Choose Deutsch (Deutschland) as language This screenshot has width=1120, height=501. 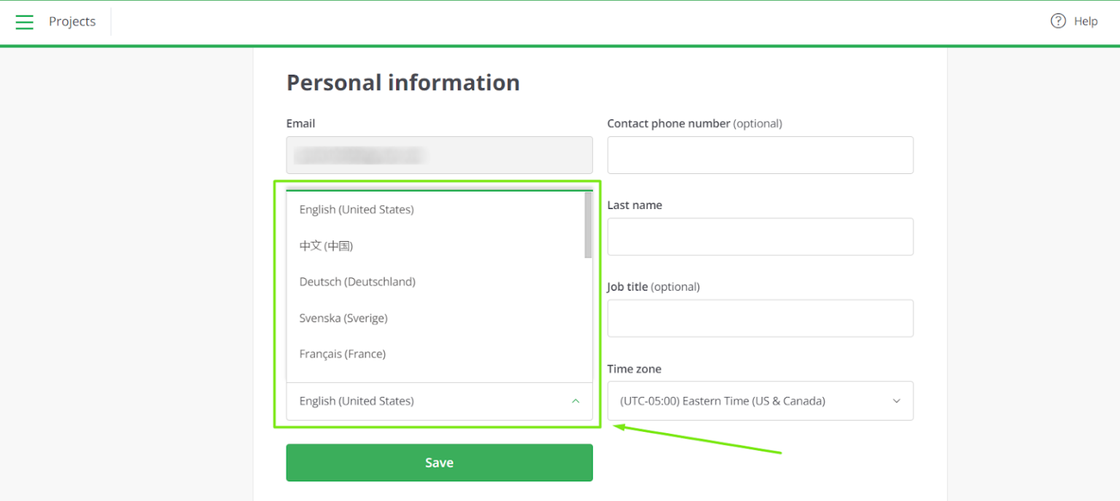tap(357, 282)
